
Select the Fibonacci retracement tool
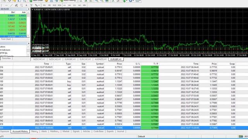pyautogui.click(x=21, y=5)
